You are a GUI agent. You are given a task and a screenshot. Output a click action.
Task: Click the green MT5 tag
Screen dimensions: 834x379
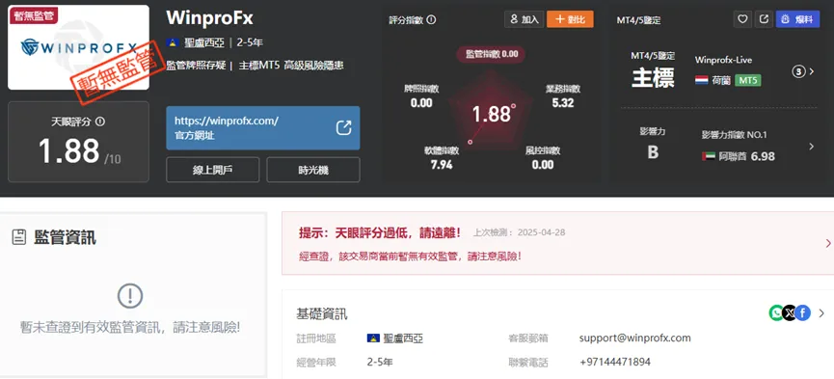pyautogui.click(x=748, y=80)
